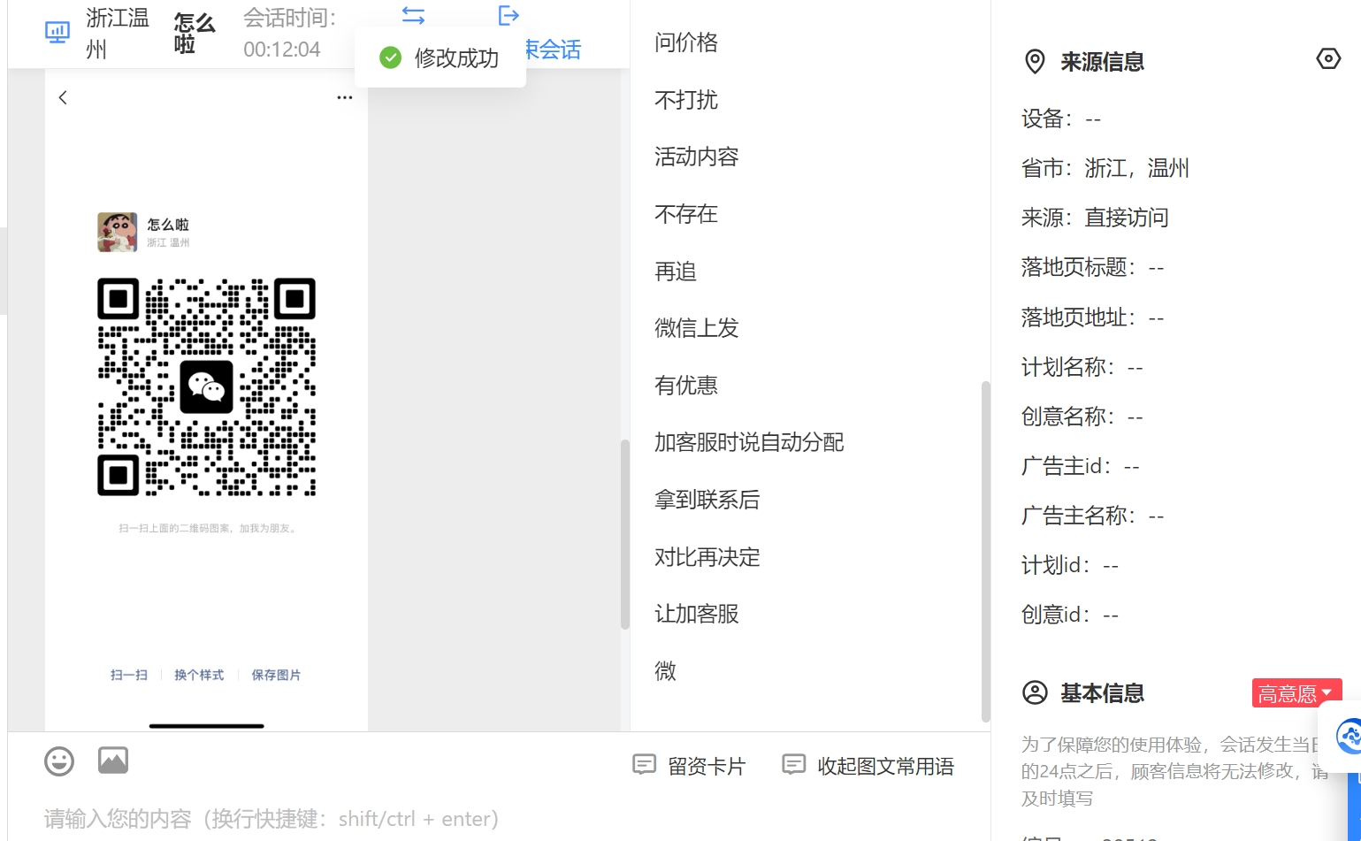The height and width of the screenshot is (841, 1361).
Task: Click the person icon beside 基本信息
Action: click(1035, 692)
